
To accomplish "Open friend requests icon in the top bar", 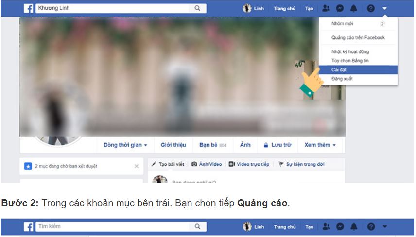I will [x=326, y=8].
